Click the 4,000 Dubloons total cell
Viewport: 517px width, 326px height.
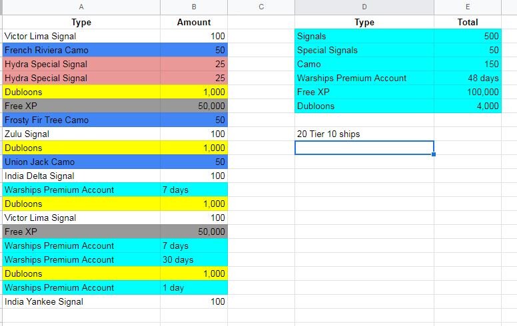(x=467, y=106)
